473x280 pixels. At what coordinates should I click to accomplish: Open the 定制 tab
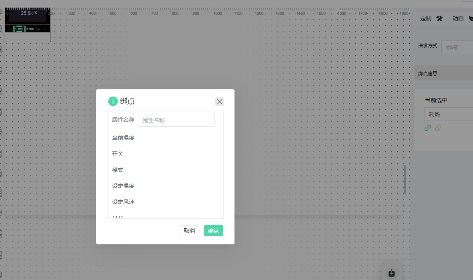click(431, 19)
